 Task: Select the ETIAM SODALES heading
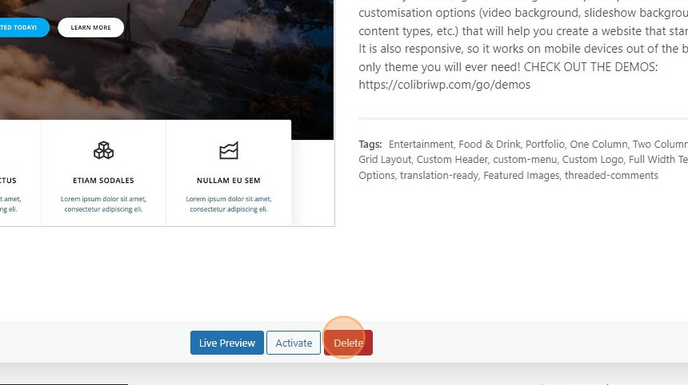[x=103, y=180]
